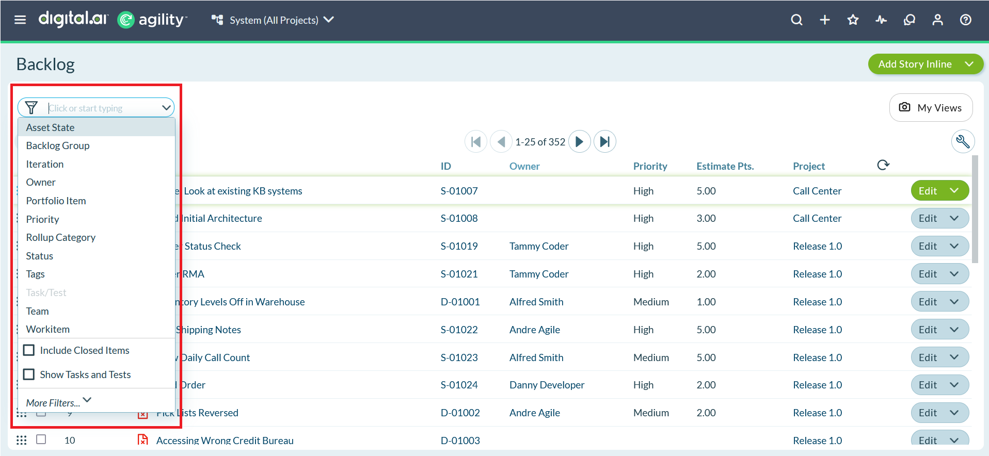Viewport: 989px width, 456px height.
Task: Click the plus add-new icon
Action: coord(825,20)
